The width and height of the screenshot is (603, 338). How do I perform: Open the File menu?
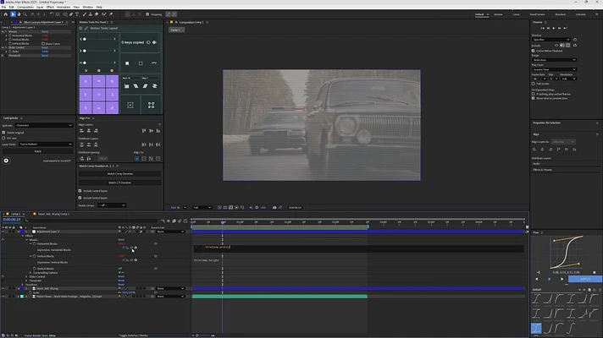tap(4, 7)
